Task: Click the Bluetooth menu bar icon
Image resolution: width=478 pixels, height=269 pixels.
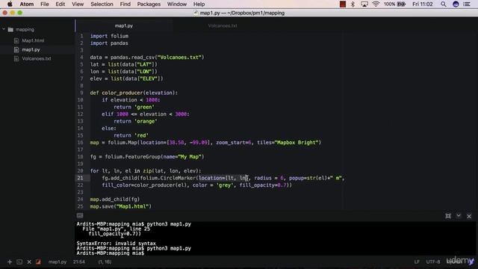Action: click(353, 4)
